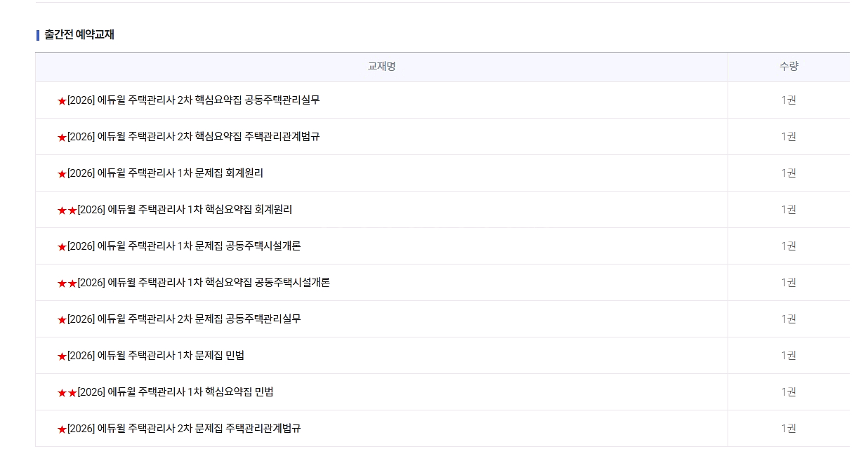This screenshot has width=868, height=475.
Task: Click the double stars before 핵심요약집 공동주택시설개론
Action: (x=67, y=283)
